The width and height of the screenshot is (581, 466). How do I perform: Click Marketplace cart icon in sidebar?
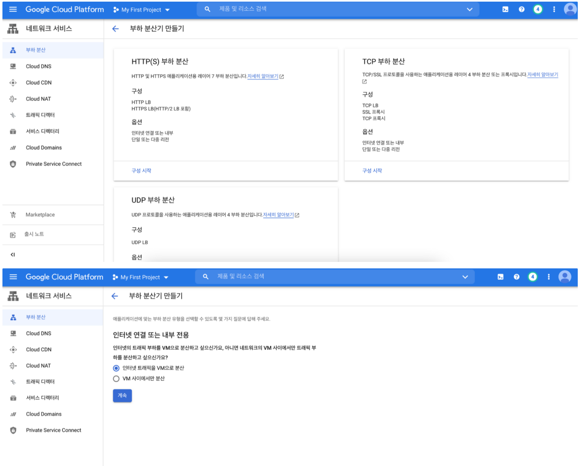(13, 215)
